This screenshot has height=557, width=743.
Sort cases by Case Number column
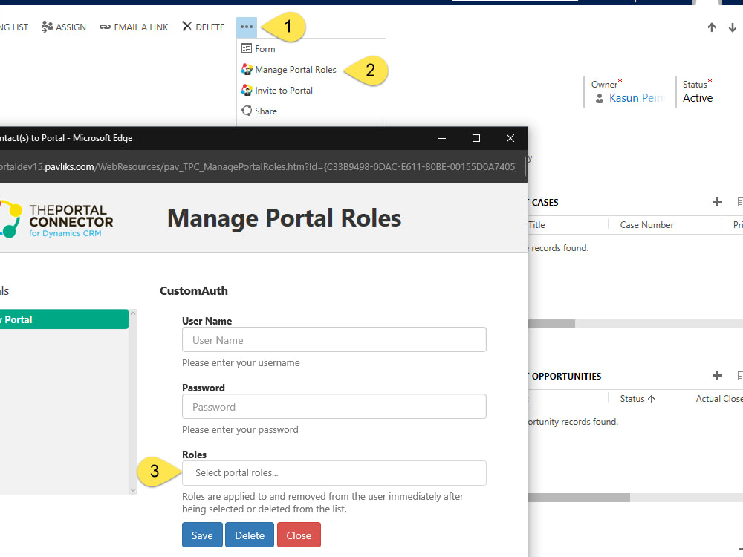pyautogui.click(x=646, y=225)
